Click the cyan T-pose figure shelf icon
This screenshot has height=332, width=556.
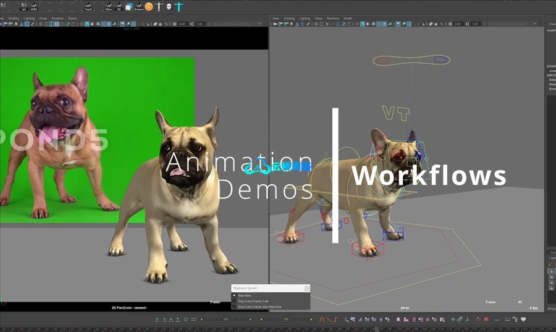(179, 6)
